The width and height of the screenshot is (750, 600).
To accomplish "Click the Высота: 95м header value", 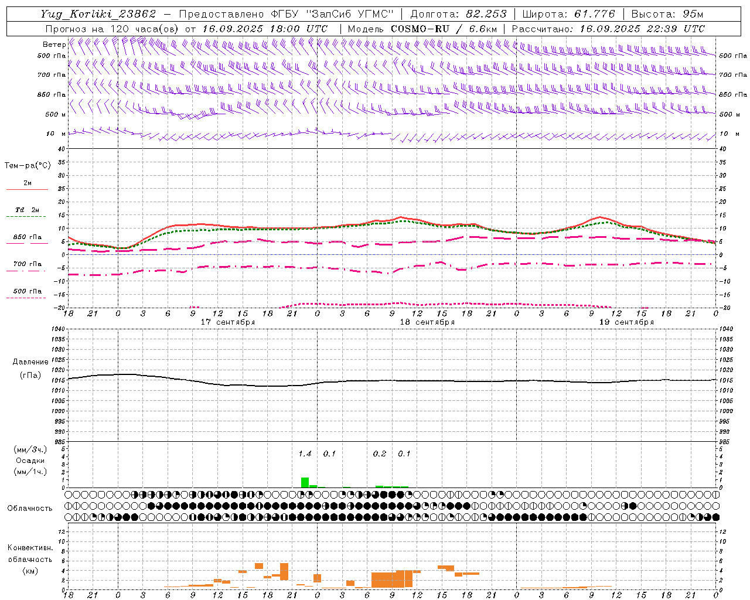I will [667, 14].
